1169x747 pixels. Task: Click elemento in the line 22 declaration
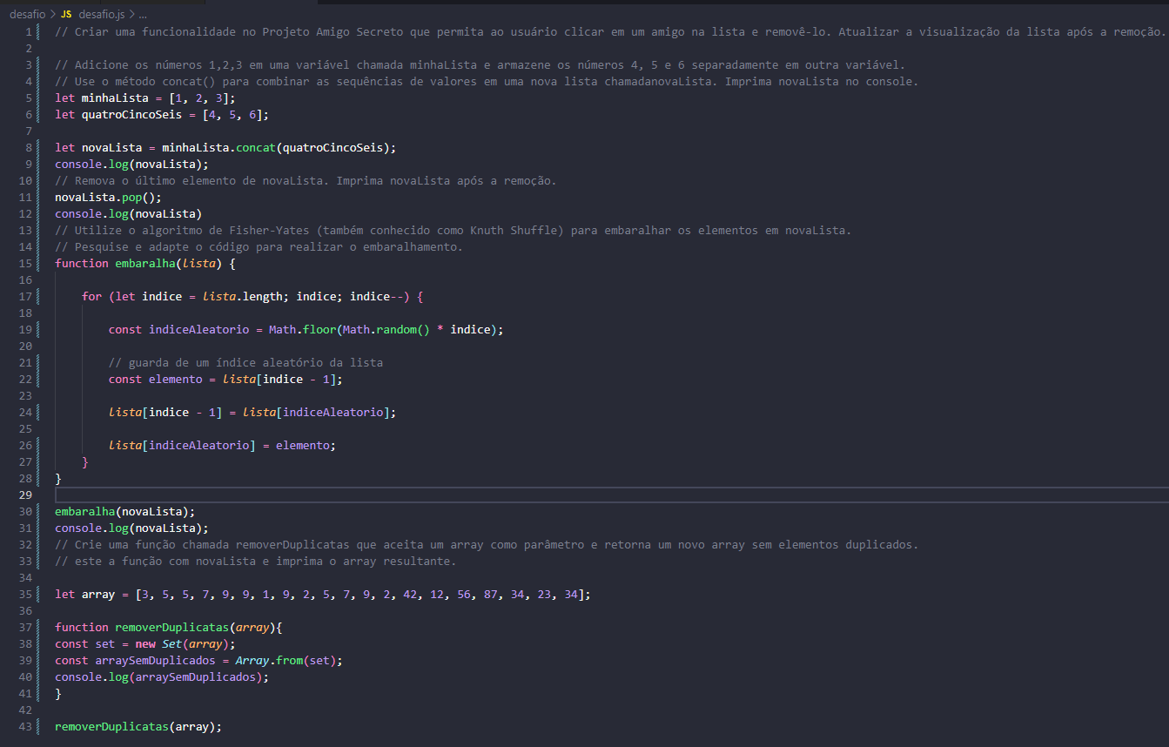pos(175,380)
